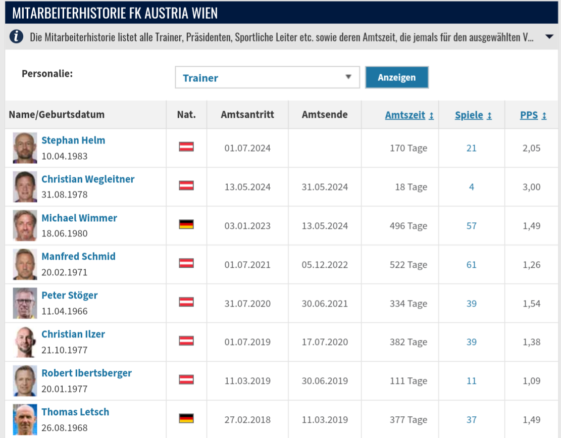Open Christian Wegleitner's 4 games link
Viewport: 561px width, 438px height.
pos(472,187)
